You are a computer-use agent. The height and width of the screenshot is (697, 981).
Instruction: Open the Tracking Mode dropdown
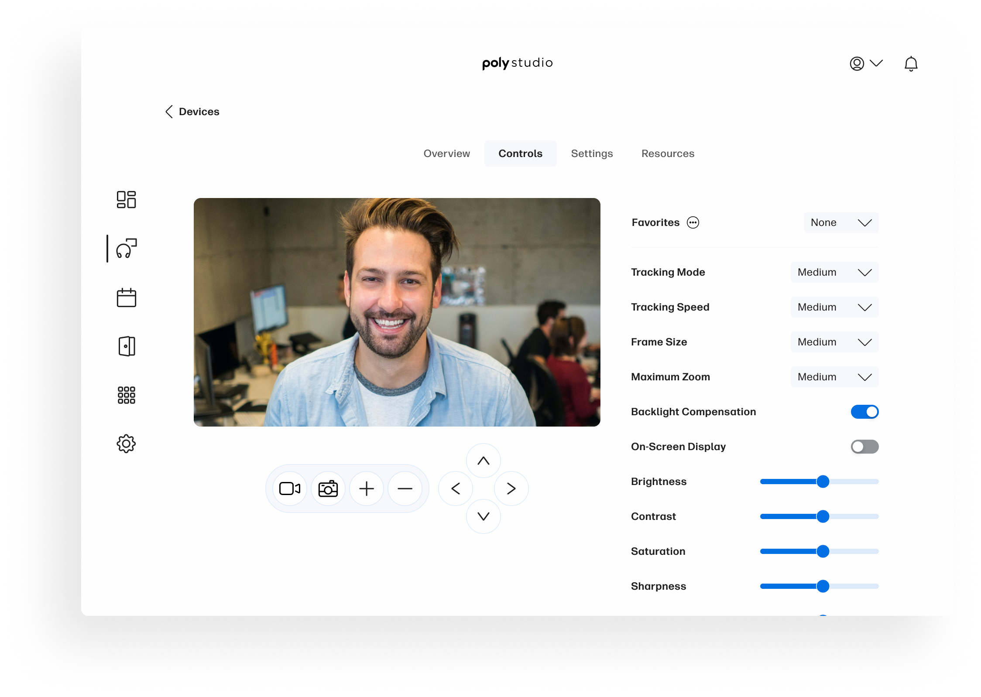point(834,272)
